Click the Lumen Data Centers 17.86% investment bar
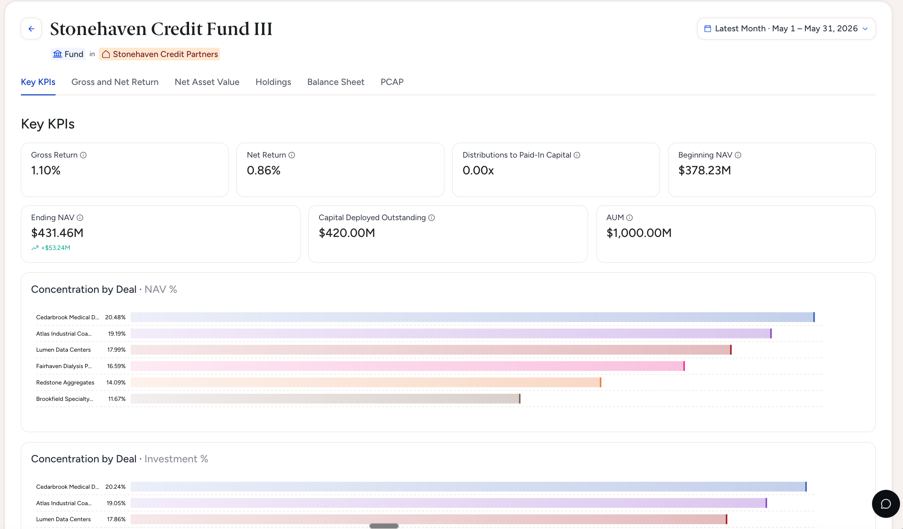 [x=429, y=519]
